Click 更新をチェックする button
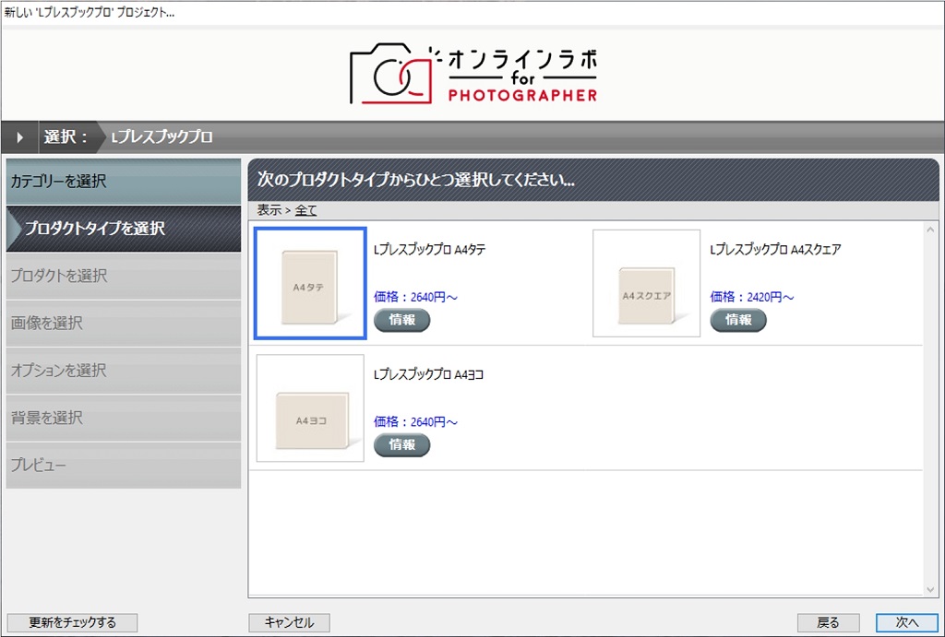945x637 pixels. click(72, 622)
